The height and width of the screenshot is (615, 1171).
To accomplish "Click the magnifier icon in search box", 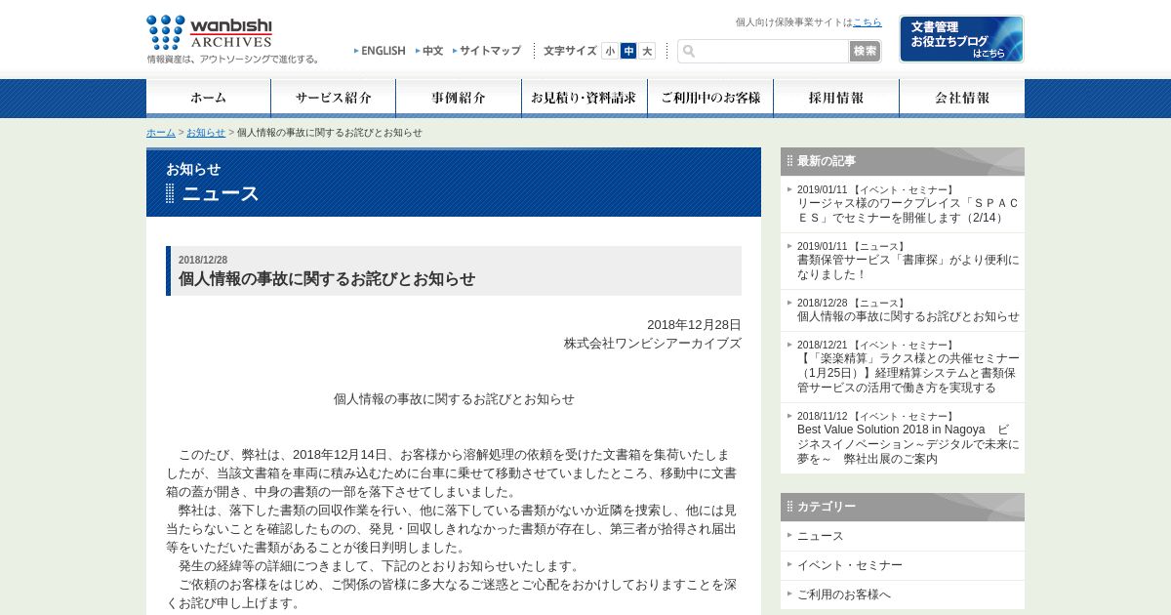I will click(x=689, y=51).
